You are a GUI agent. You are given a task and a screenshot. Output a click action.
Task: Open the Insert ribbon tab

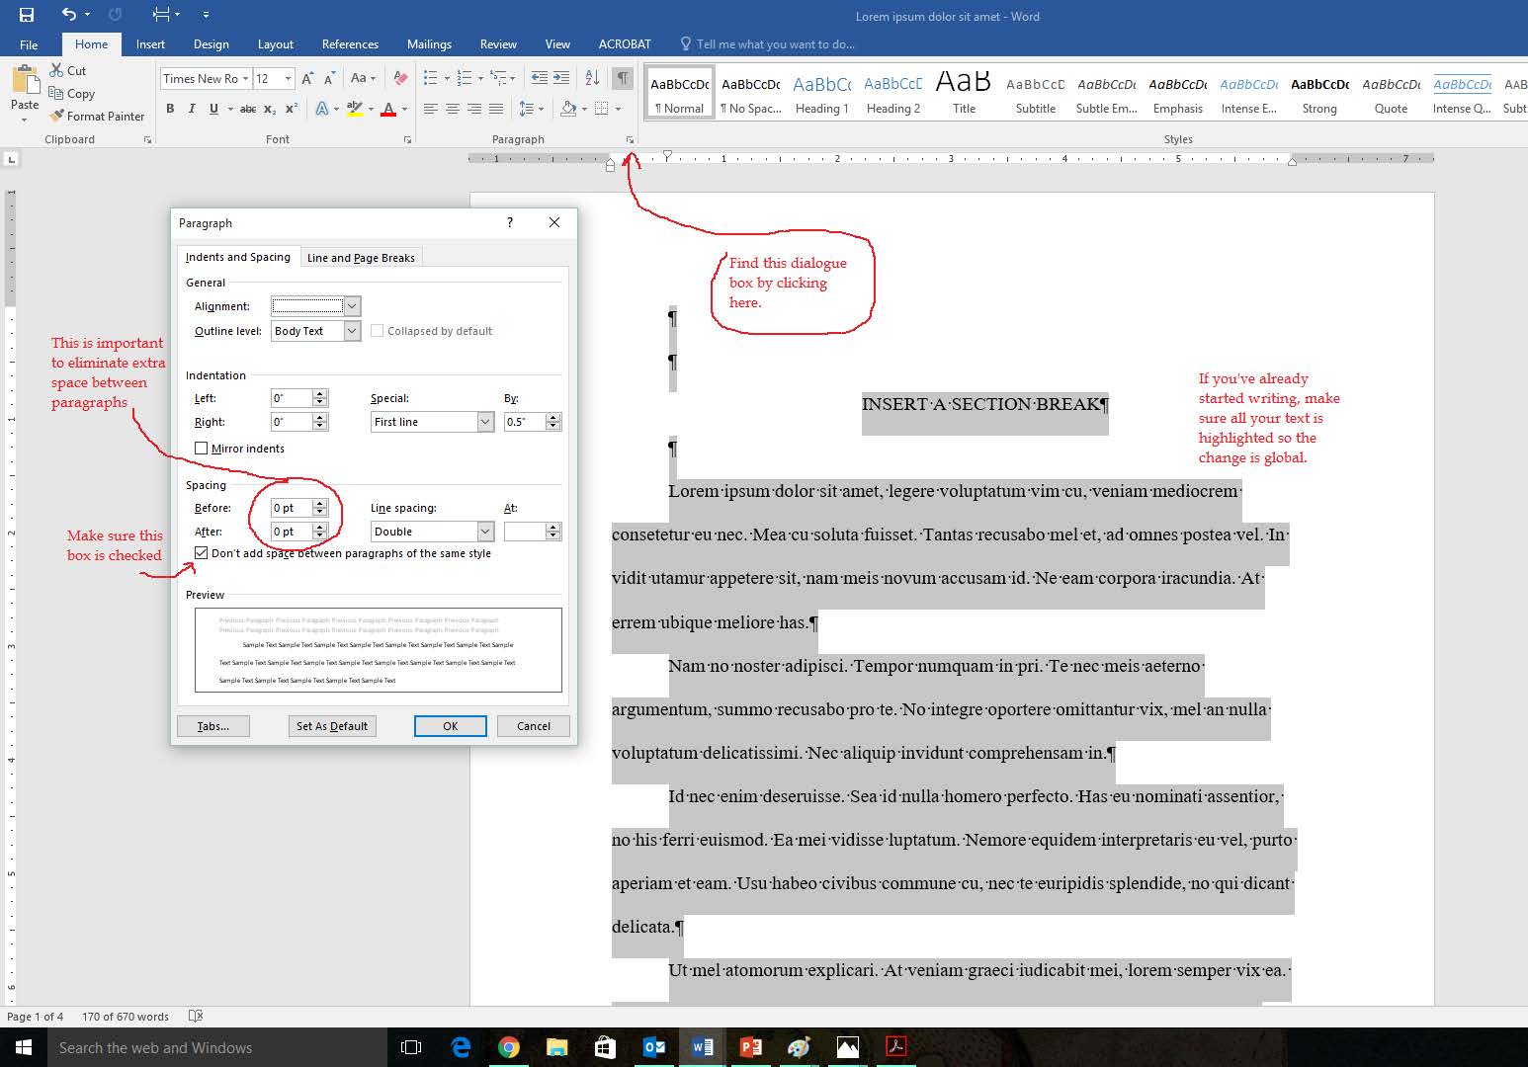(150, 44)
